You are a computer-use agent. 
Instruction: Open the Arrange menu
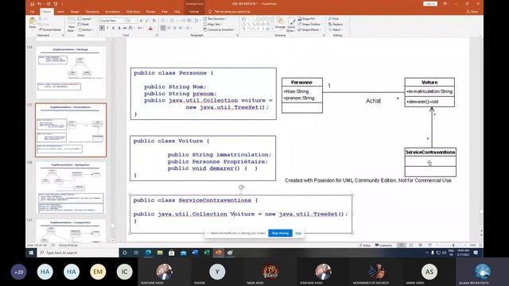pos(280,24)
